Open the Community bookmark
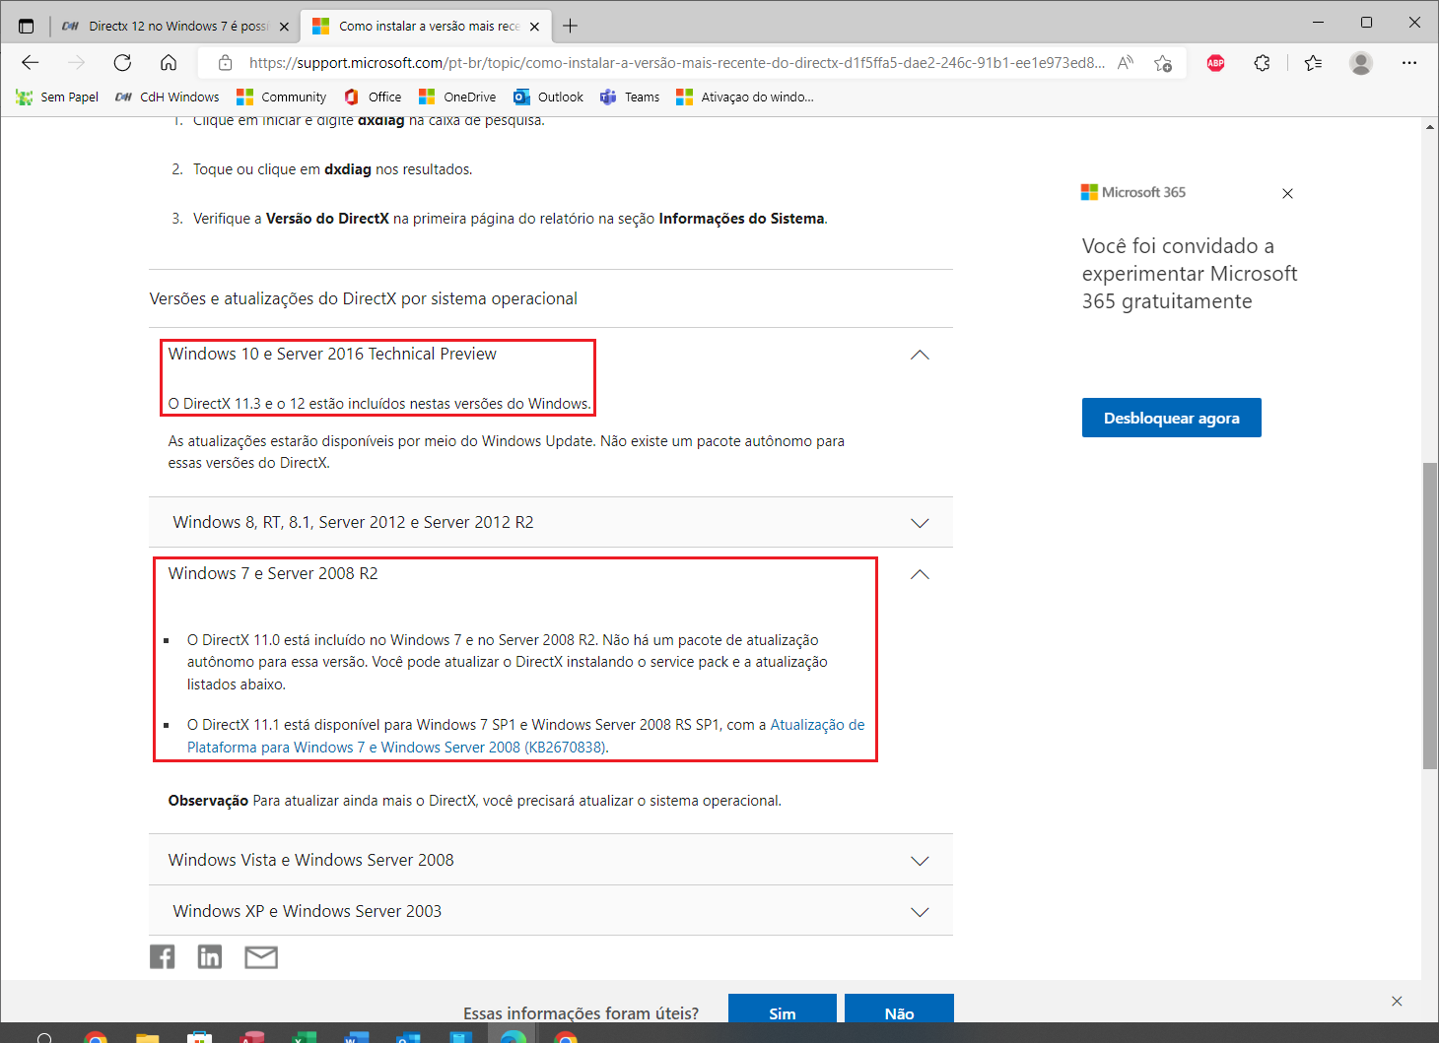The height and width of the screenshot is (1043, 1439). tap(282, 98)
